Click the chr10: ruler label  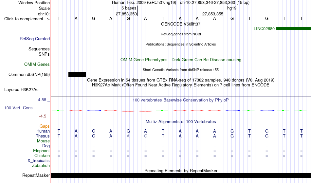coord(44,14)
